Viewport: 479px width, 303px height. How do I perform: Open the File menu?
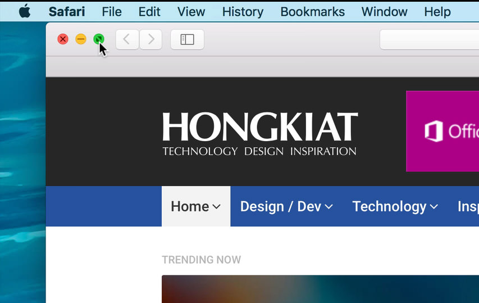click(x=112, y=12)
